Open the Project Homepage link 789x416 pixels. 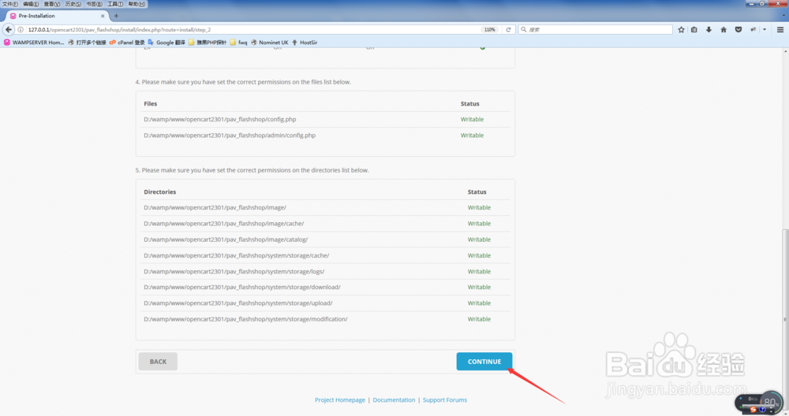pyautogui.click(x=339, y=400)
